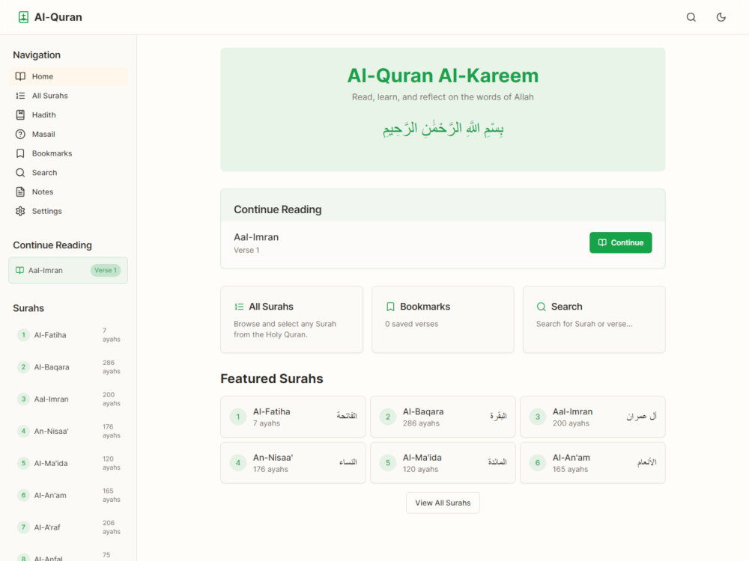Click "Aal-Imran" title in Continue Reading panel
Viewport: 749px width, 561px height.
point(256,237)
